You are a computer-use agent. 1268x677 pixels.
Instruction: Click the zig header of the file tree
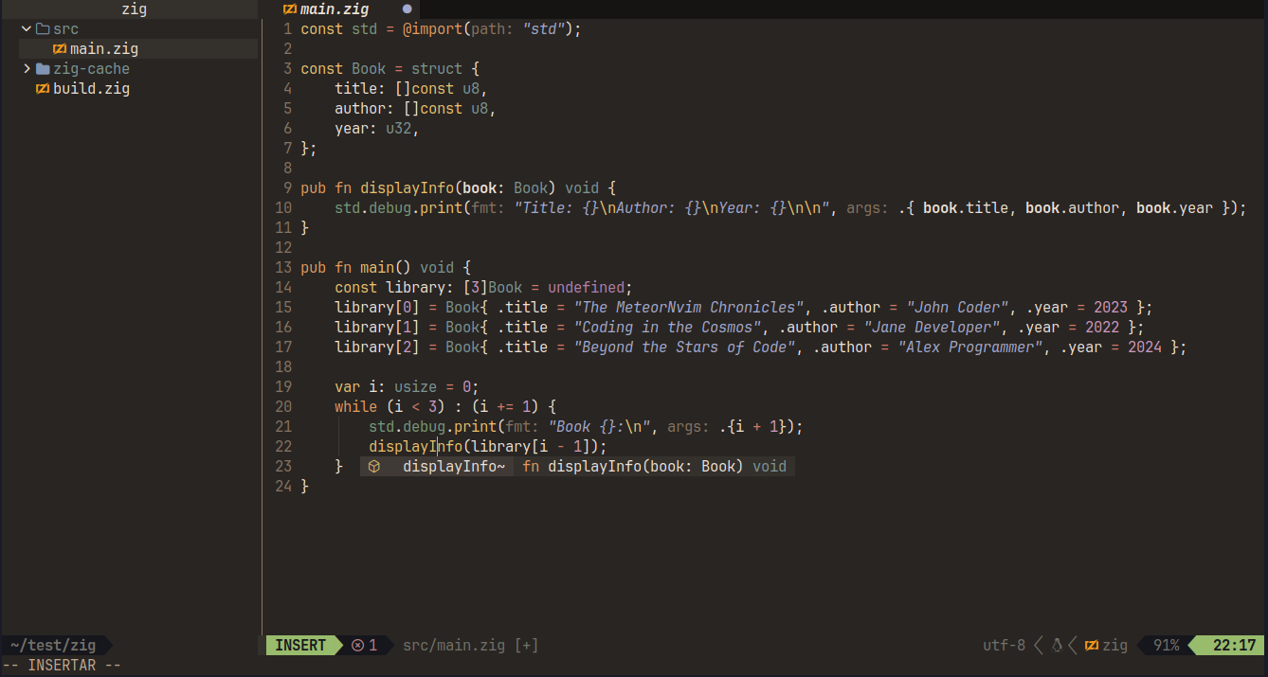[135, 9]
